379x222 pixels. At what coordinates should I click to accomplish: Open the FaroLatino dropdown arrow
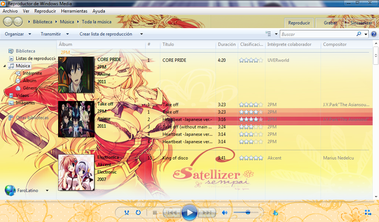[47, 191]
